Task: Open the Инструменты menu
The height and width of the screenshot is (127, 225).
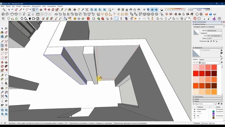Action: (36, 6)
